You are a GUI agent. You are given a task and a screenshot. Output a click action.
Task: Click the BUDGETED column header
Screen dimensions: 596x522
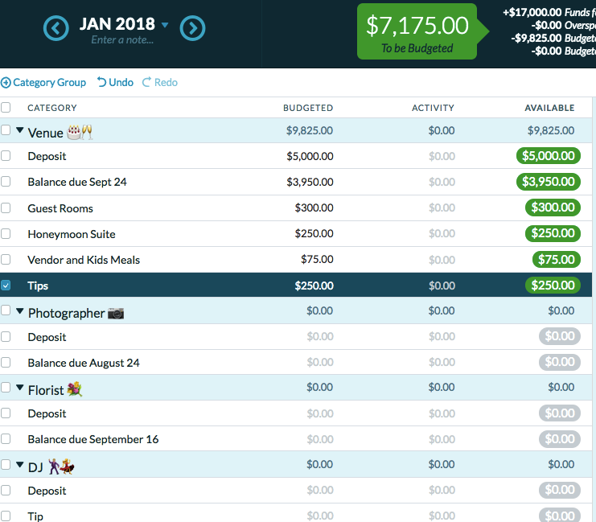click(308, 108)
